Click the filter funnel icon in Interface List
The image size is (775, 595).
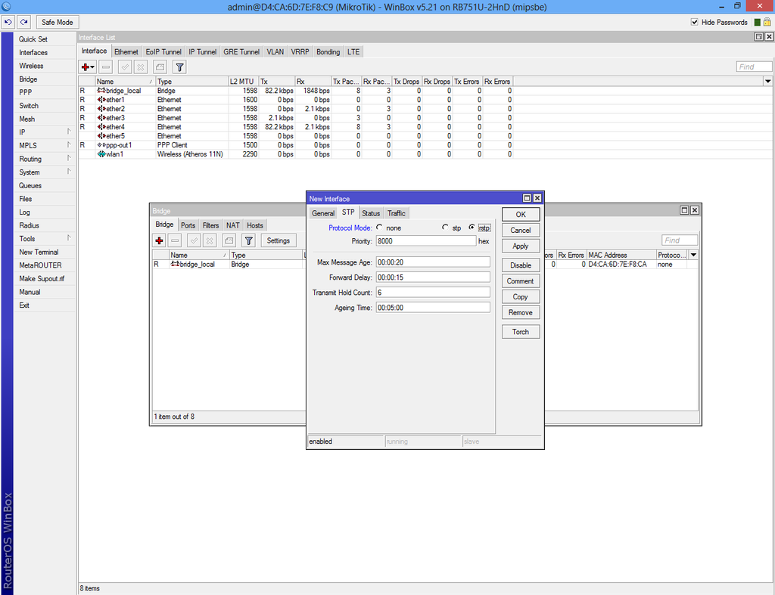(179, 67)
